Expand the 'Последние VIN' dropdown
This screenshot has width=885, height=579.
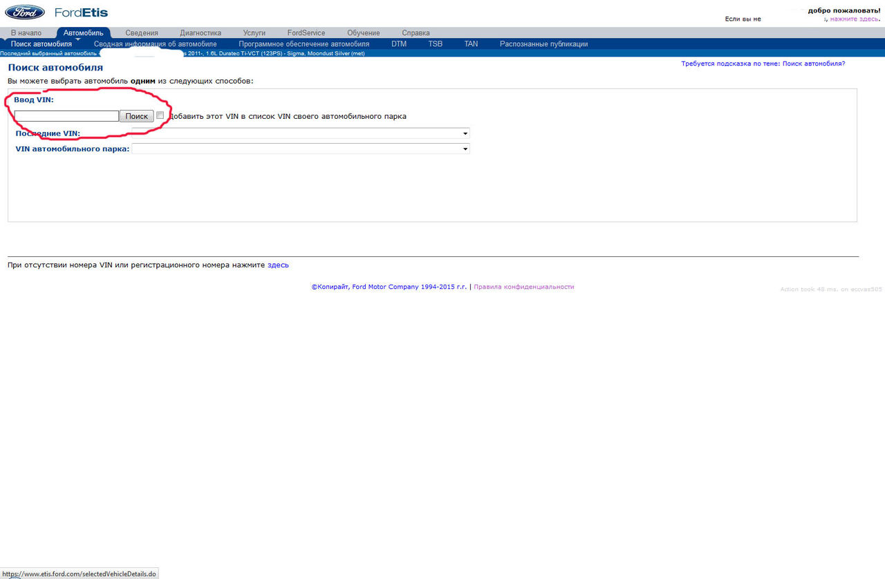click(x=299, y=133)
